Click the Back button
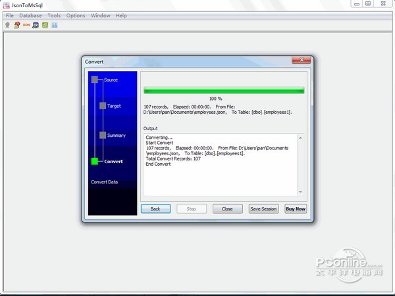The width and height of the screenshot is (395, 296). (155, 209)
